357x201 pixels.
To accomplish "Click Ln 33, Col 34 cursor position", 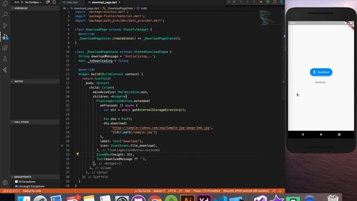I will 142,191.
